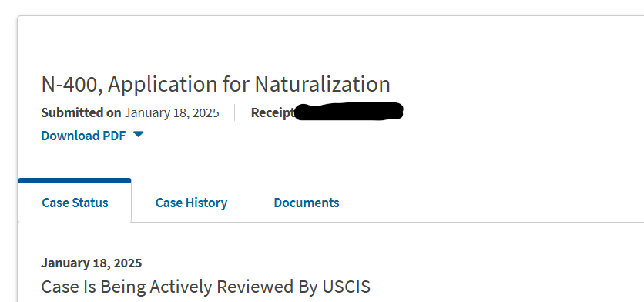The image size is (644, 302).
Task: Click Application for Naturalization heading text
Action: click(x=249, y=84)
